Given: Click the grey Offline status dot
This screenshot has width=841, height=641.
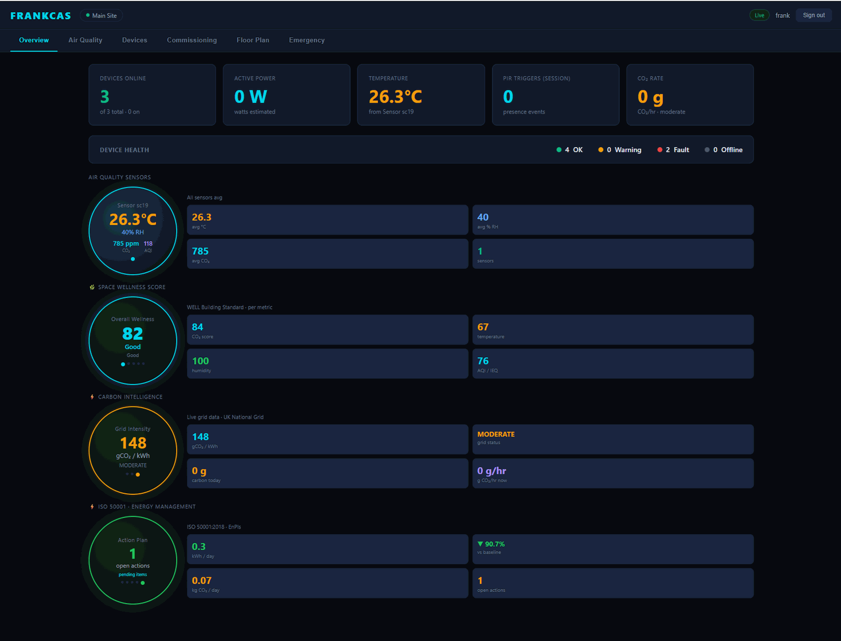Looking at the screenshot, I should tap(707, 150).
